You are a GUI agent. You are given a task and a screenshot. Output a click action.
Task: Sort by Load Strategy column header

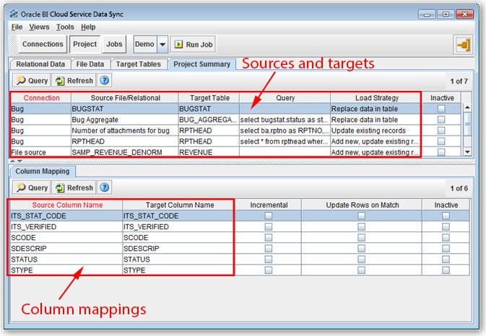tap(377, 98)
